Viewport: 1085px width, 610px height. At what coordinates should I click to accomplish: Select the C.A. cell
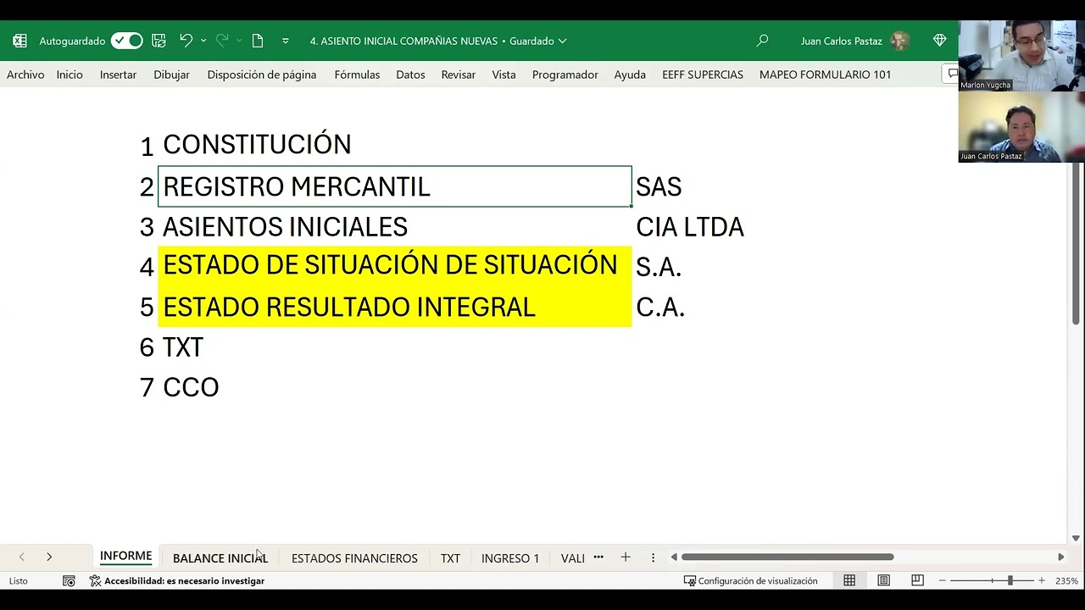pos(660,307)
